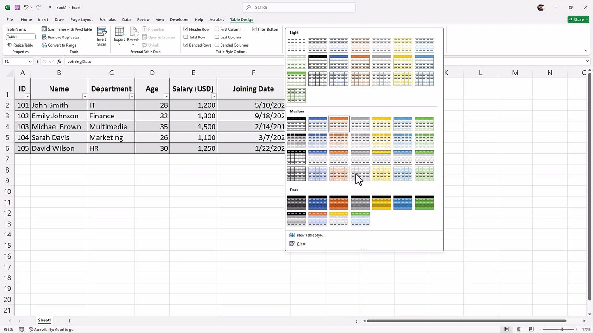Image resolution: width=593 pixels, height=333 pixels.
Task: Switch to the Insert tab
Action: 43,19
